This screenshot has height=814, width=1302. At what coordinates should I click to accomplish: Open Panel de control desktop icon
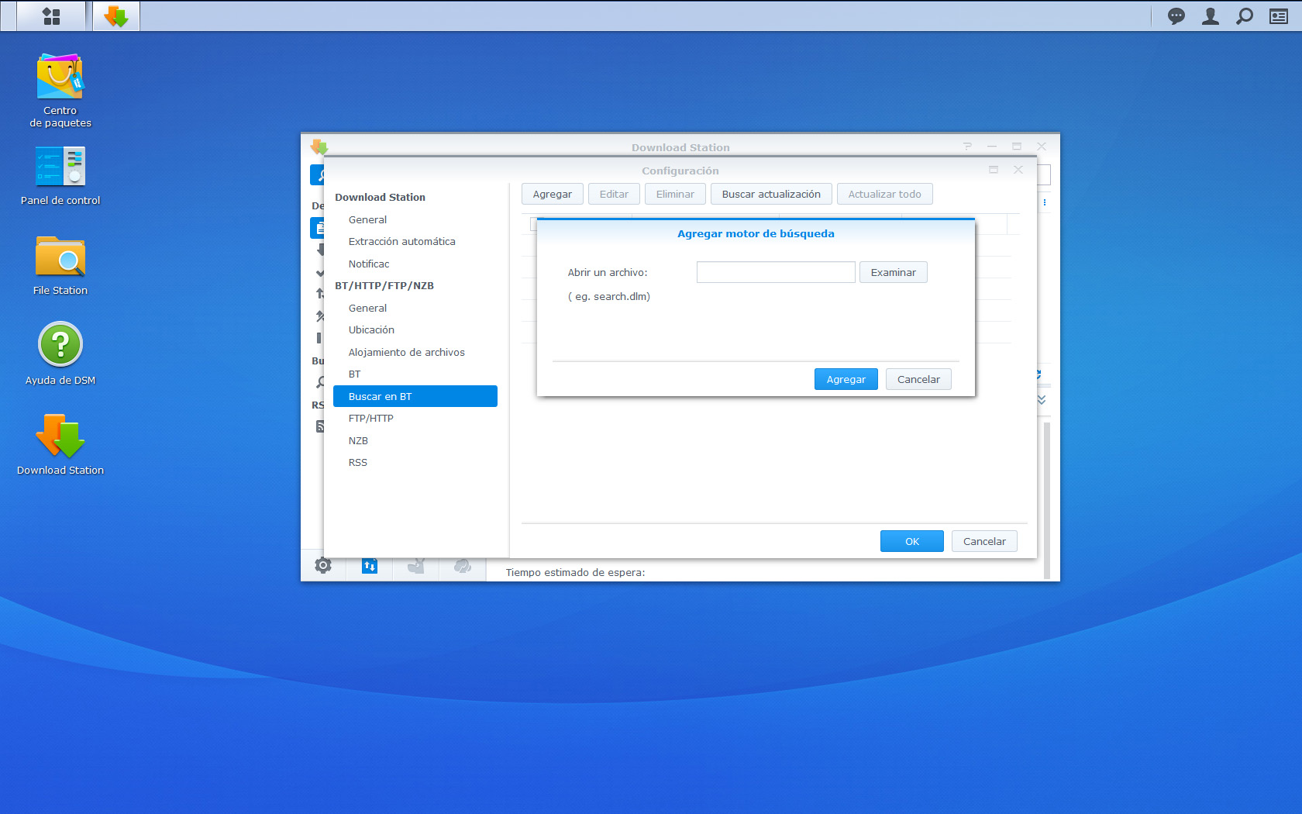point(60,176)
